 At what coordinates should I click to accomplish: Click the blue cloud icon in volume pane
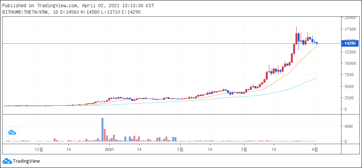point(12,132)
